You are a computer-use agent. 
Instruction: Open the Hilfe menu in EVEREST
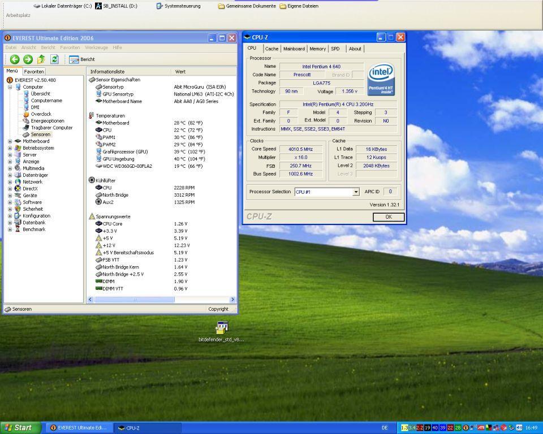click(117, 47)
